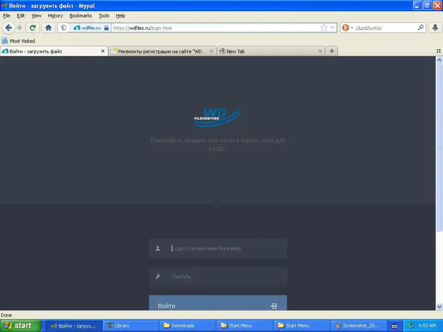This screenshot has height=332, width=443.
Task: Click the Login (латинскими буквами) field
Action: point(218,249)
